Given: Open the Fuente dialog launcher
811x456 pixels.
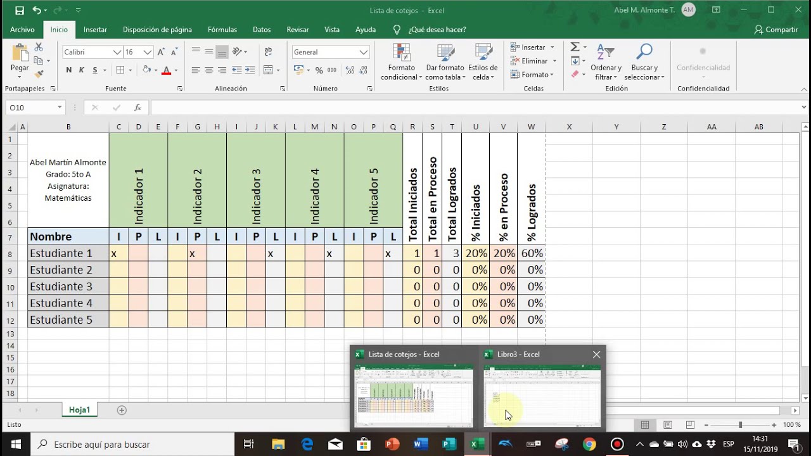Looking at the screenshot, I should 180,89.
